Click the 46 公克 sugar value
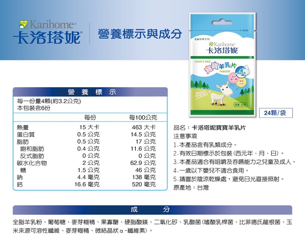Screen dimensions: 305x239 (x=145, y=170)
